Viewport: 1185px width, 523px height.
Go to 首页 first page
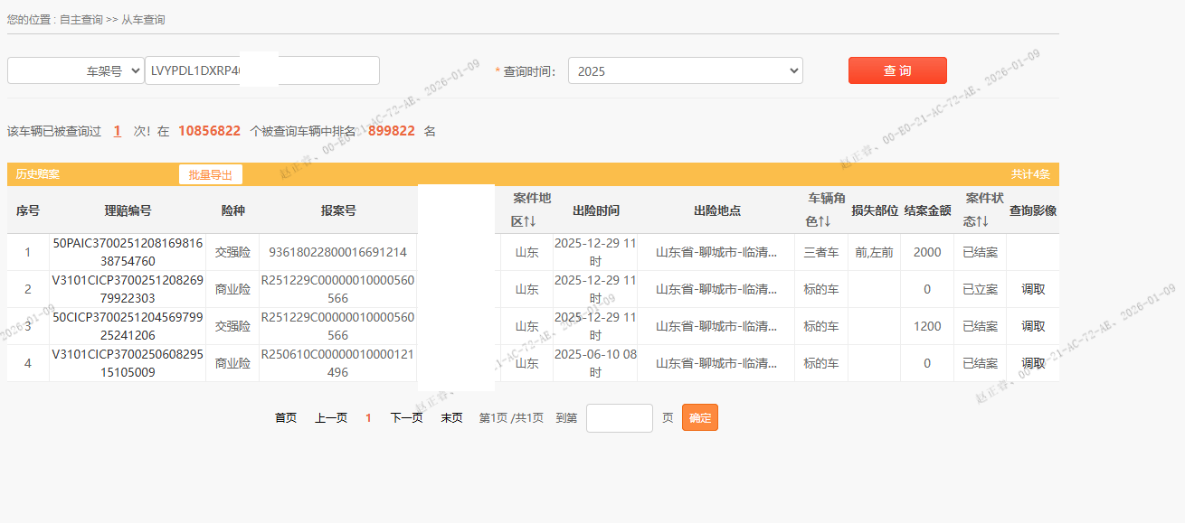pyautogui.click(x=286, y=418)
